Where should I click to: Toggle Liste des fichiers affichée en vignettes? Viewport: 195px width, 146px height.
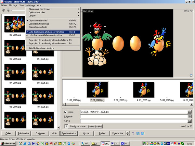[x=53, y=32]
